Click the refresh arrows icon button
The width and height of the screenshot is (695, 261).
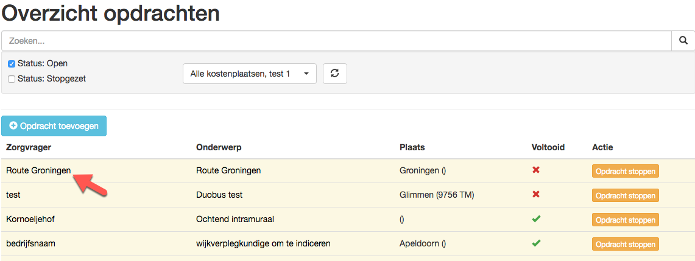tap(335, 74)
